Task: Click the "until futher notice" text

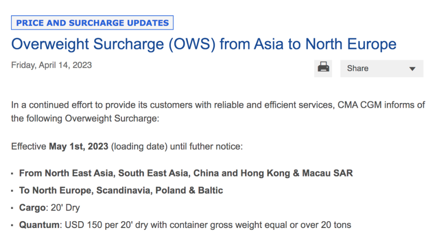Action: [x=206, y=146]
